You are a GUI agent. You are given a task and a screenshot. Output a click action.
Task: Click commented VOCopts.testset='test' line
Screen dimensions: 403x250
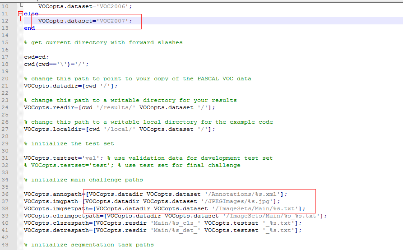[132, 165]
